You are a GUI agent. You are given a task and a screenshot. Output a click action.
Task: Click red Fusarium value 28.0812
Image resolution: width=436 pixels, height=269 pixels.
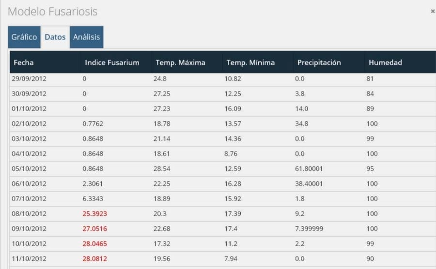95,258
